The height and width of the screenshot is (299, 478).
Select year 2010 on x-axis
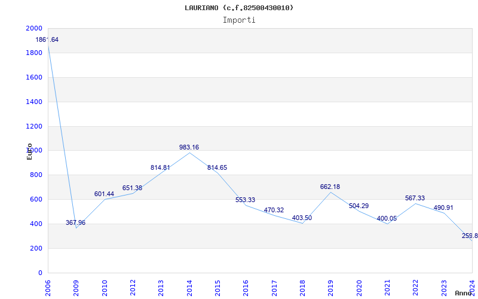(x=105, y=288)
